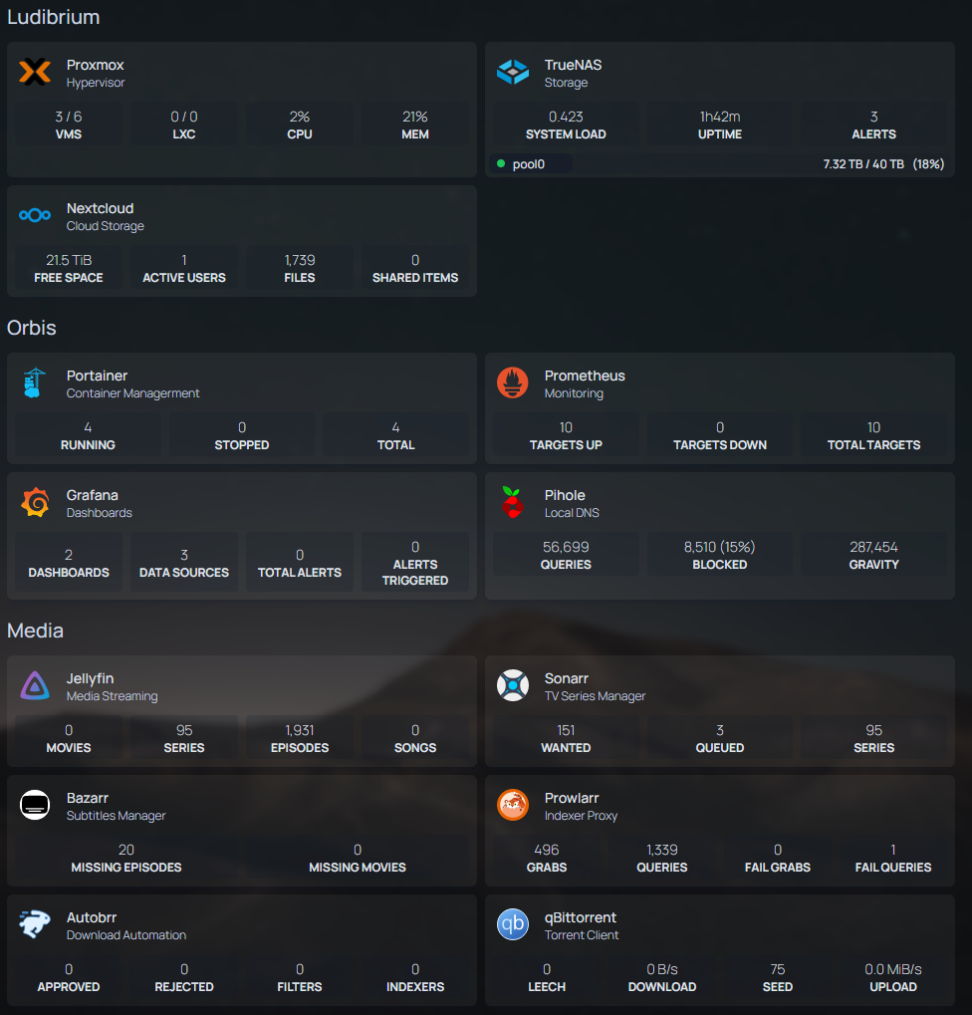Click the TrueNAS storage icon
The height and width of the screenshot is (1015, 972).
[513, 73]
